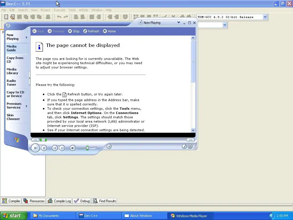Open the Dev-C++ Help menu

click(x=108, y=10)
